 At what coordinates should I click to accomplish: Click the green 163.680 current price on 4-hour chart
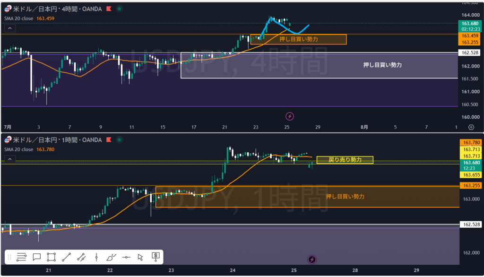pos(470,24)
